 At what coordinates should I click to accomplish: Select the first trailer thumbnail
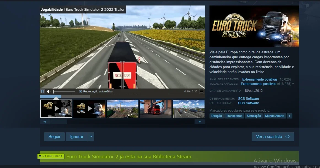tap(56, 109)
